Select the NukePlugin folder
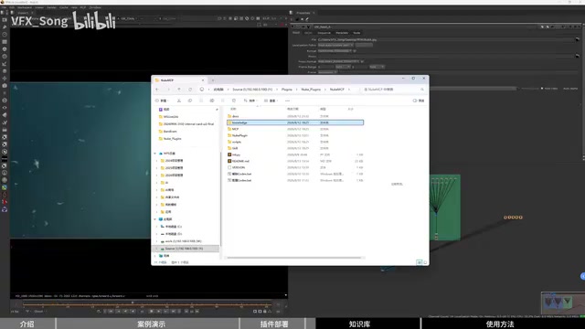The width and height of the screenshot is (585, 329). click(294, 135)
